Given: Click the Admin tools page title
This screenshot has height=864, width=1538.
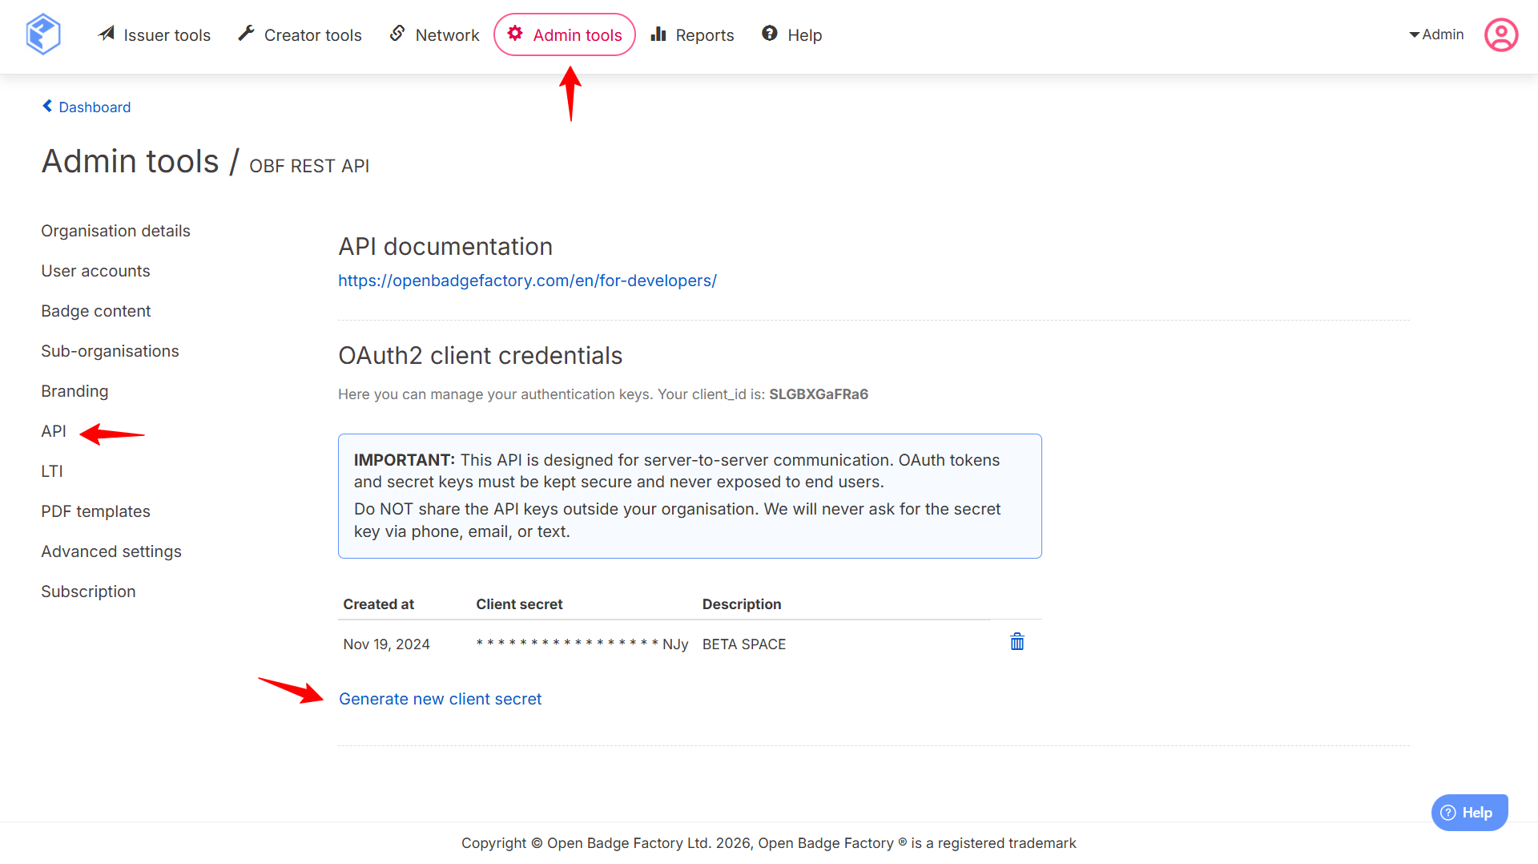Looking at the screenshot, I should (131, 161).
